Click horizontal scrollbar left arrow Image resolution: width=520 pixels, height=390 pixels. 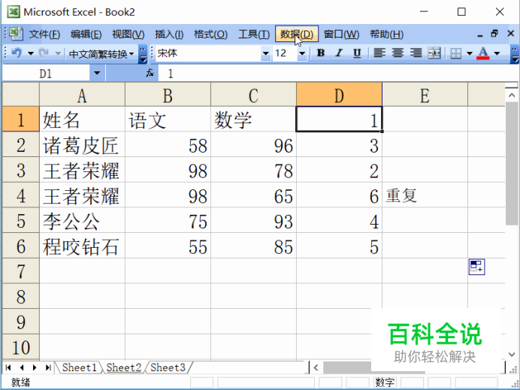pos(316,367)
